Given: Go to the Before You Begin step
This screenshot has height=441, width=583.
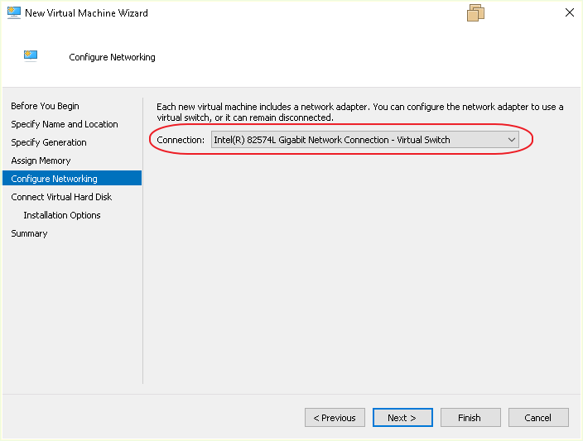Looking at the screenshot, I should 46,106.
